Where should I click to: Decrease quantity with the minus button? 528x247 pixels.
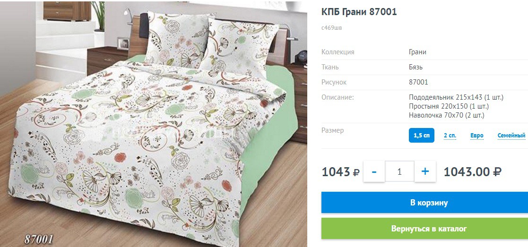pos(374,171)
